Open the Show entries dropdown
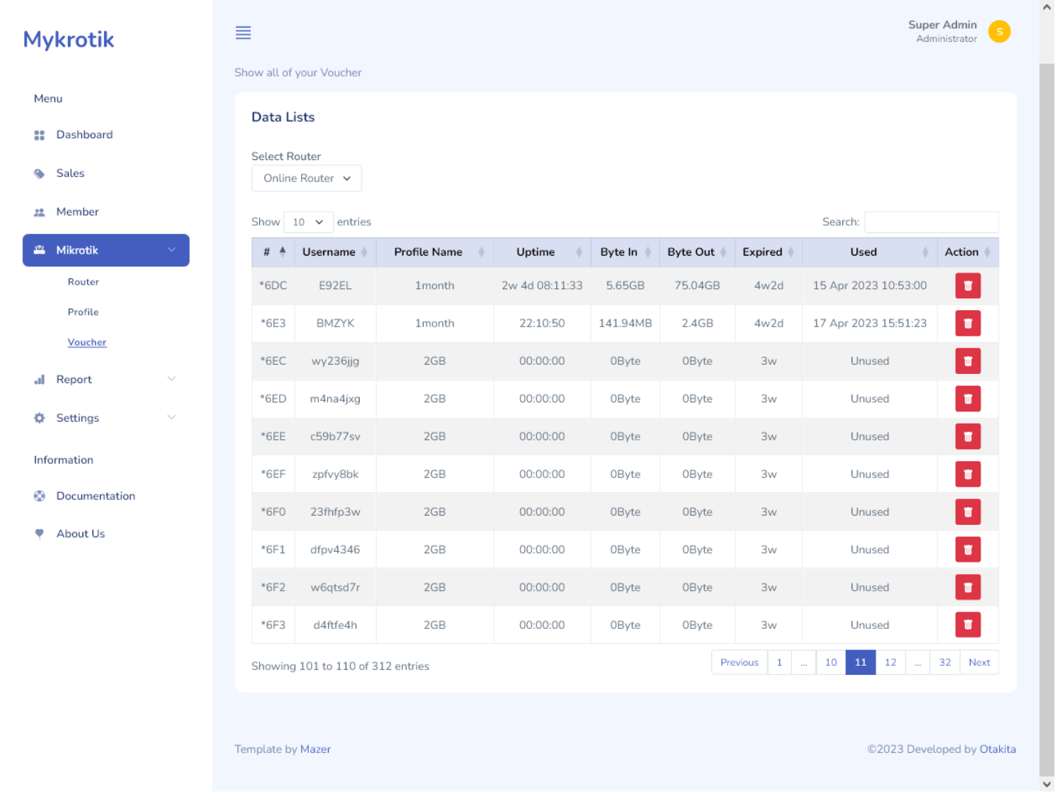Viewport: 1057px width, 794px height. point(308,222)
